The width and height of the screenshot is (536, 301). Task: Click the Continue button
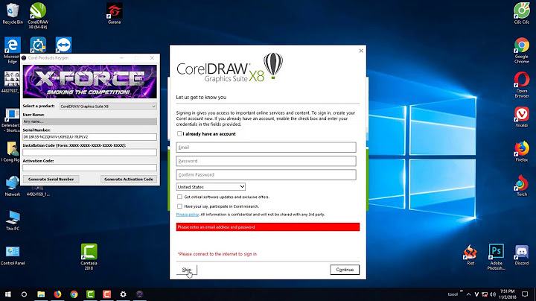point(345,270)
